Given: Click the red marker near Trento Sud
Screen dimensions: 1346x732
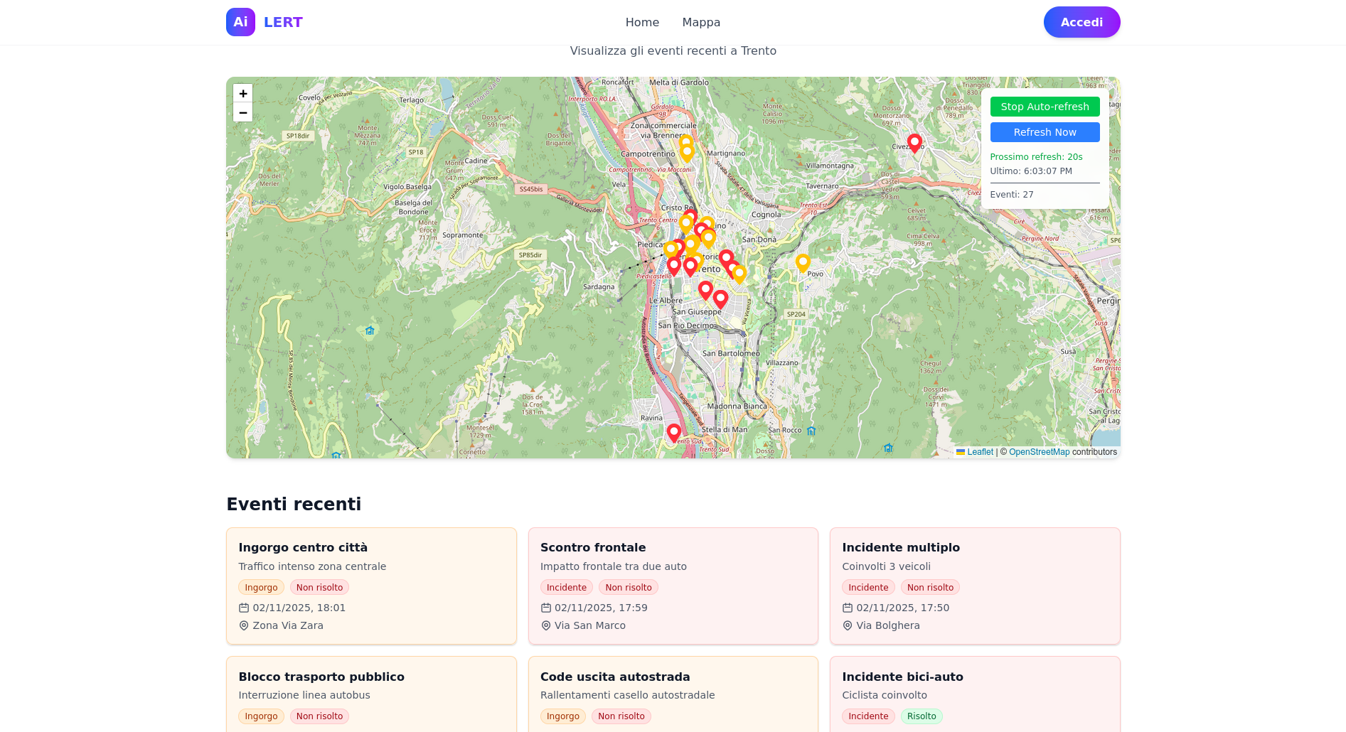Looking at the screenshot, I should [x=673, y=431].
